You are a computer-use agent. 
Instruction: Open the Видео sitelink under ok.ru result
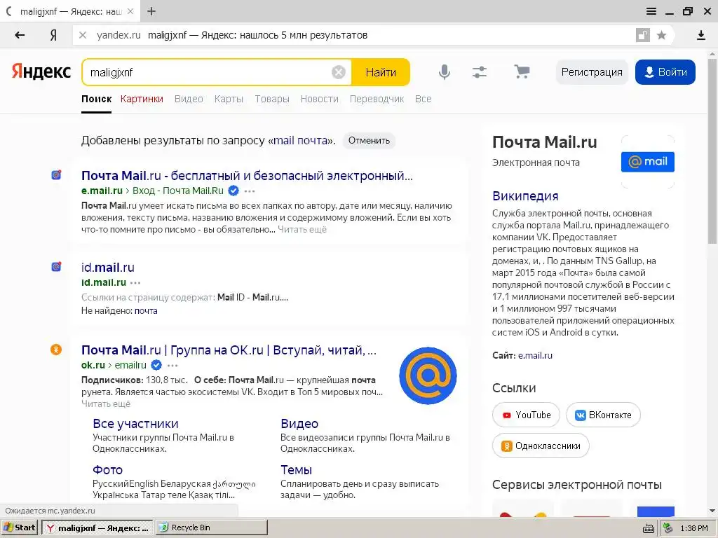[299, 424]
